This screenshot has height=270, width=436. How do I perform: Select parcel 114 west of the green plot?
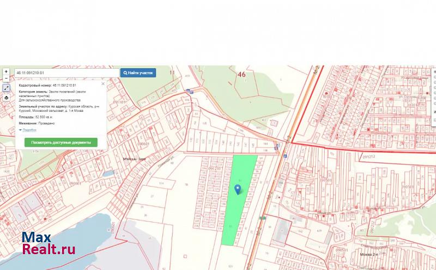(x=161, y=184)
